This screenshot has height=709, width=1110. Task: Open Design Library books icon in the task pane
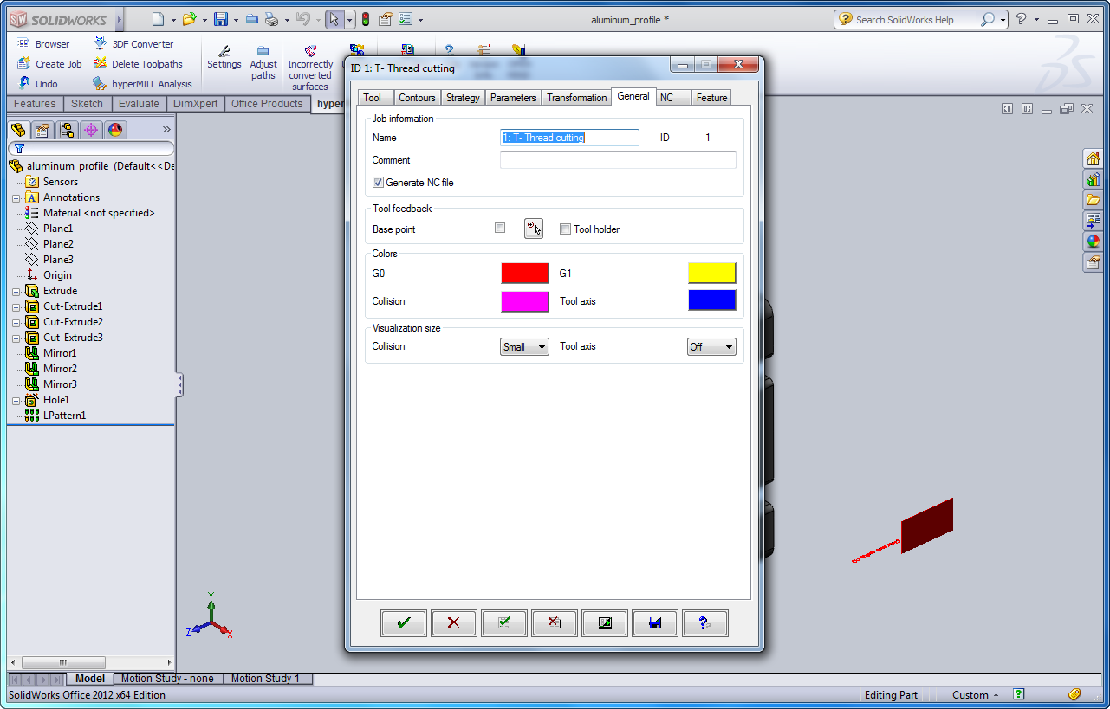tap(1093, 179)
